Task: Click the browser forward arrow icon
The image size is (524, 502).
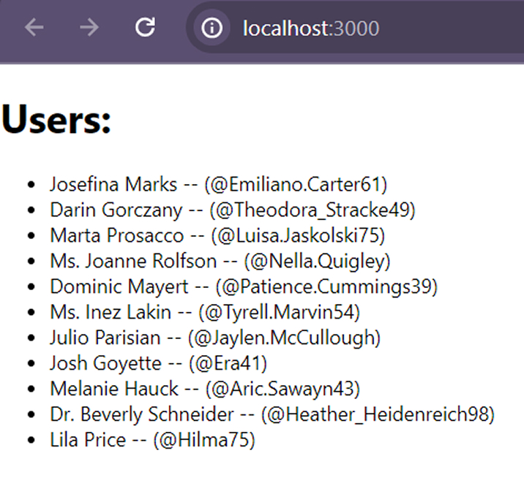Action: tap(89, 28)
